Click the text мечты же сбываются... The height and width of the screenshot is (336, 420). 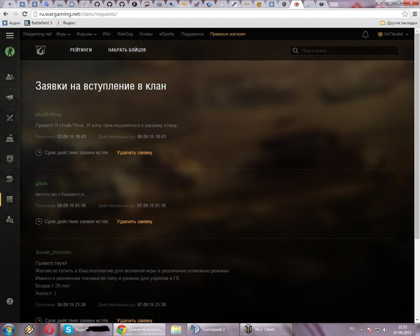(62, 194)
